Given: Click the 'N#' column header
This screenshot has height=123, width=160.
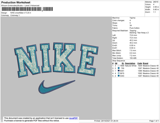Looking at the screenshot, I should point(116,63).
